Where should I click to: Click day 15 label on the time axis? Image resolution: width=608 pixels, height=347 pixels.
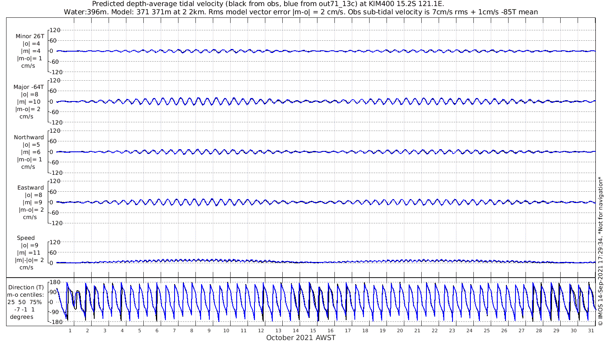(x=313, y=331)
